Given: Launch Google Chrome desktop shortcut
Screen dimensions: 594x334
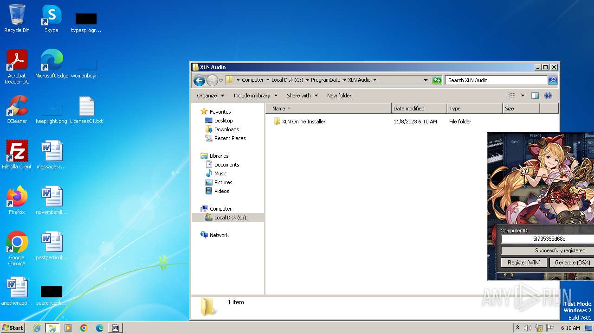Looking at the screenshot, I should [17, 249].
